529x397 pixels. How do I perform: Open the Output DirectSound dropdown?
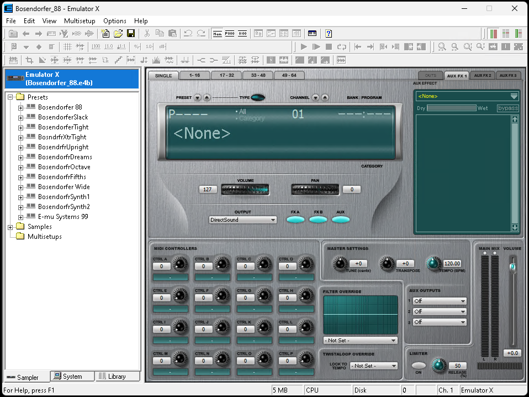tap(243, 220)
